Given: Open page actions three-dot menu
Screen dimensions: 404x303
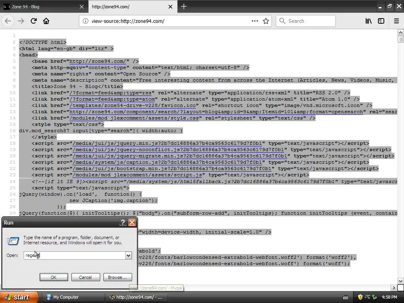Looking at the screenshot, I should 254,21.
